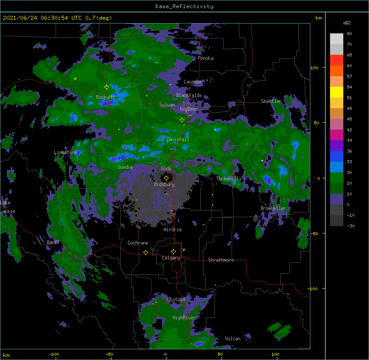The image size is (369, 360).
Task: Click the Airdrie label
Action: (173, 230)
